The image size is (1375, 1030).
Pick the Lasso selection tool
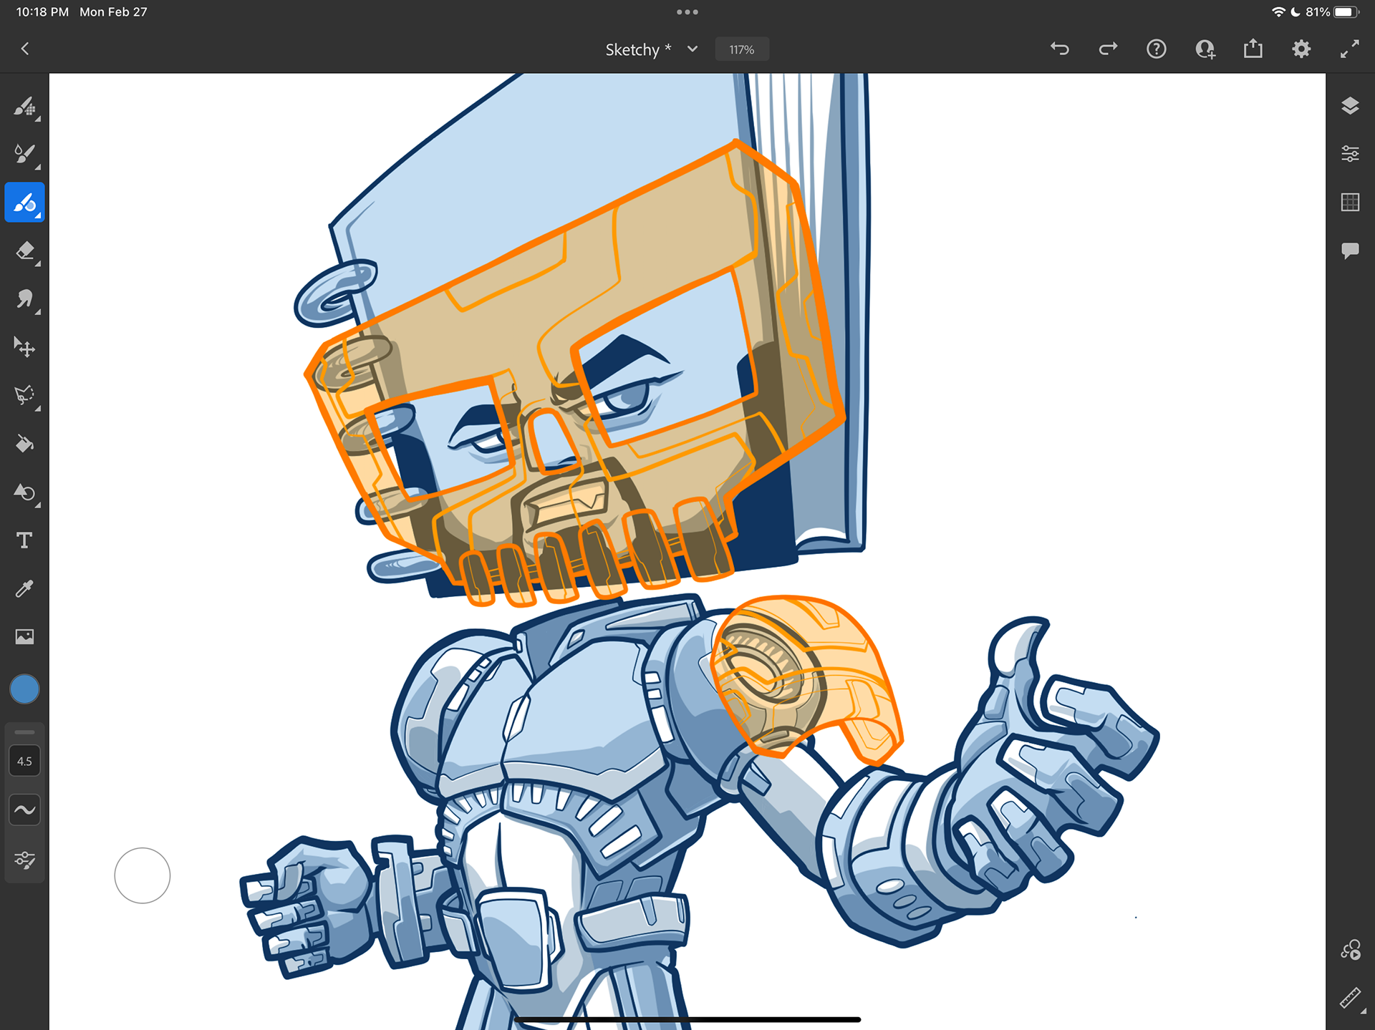[24, 395]
